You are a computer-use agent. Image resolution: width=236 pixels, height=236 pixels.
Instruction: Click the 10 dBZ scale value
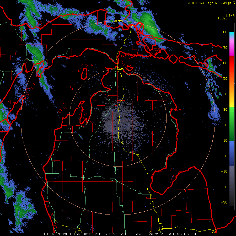(225, 141)
